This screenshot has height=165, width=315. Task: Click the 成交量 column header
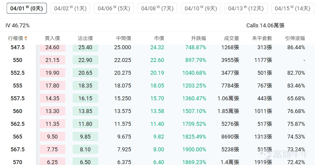tap(231, 38)
